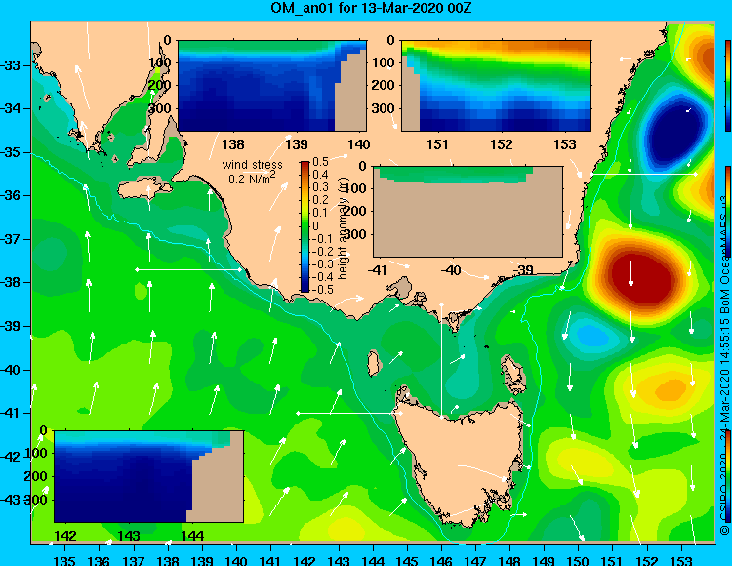Select the -33 latitude label
The height and width of the screenshot is (566, 732).
[x=11, y=65]
